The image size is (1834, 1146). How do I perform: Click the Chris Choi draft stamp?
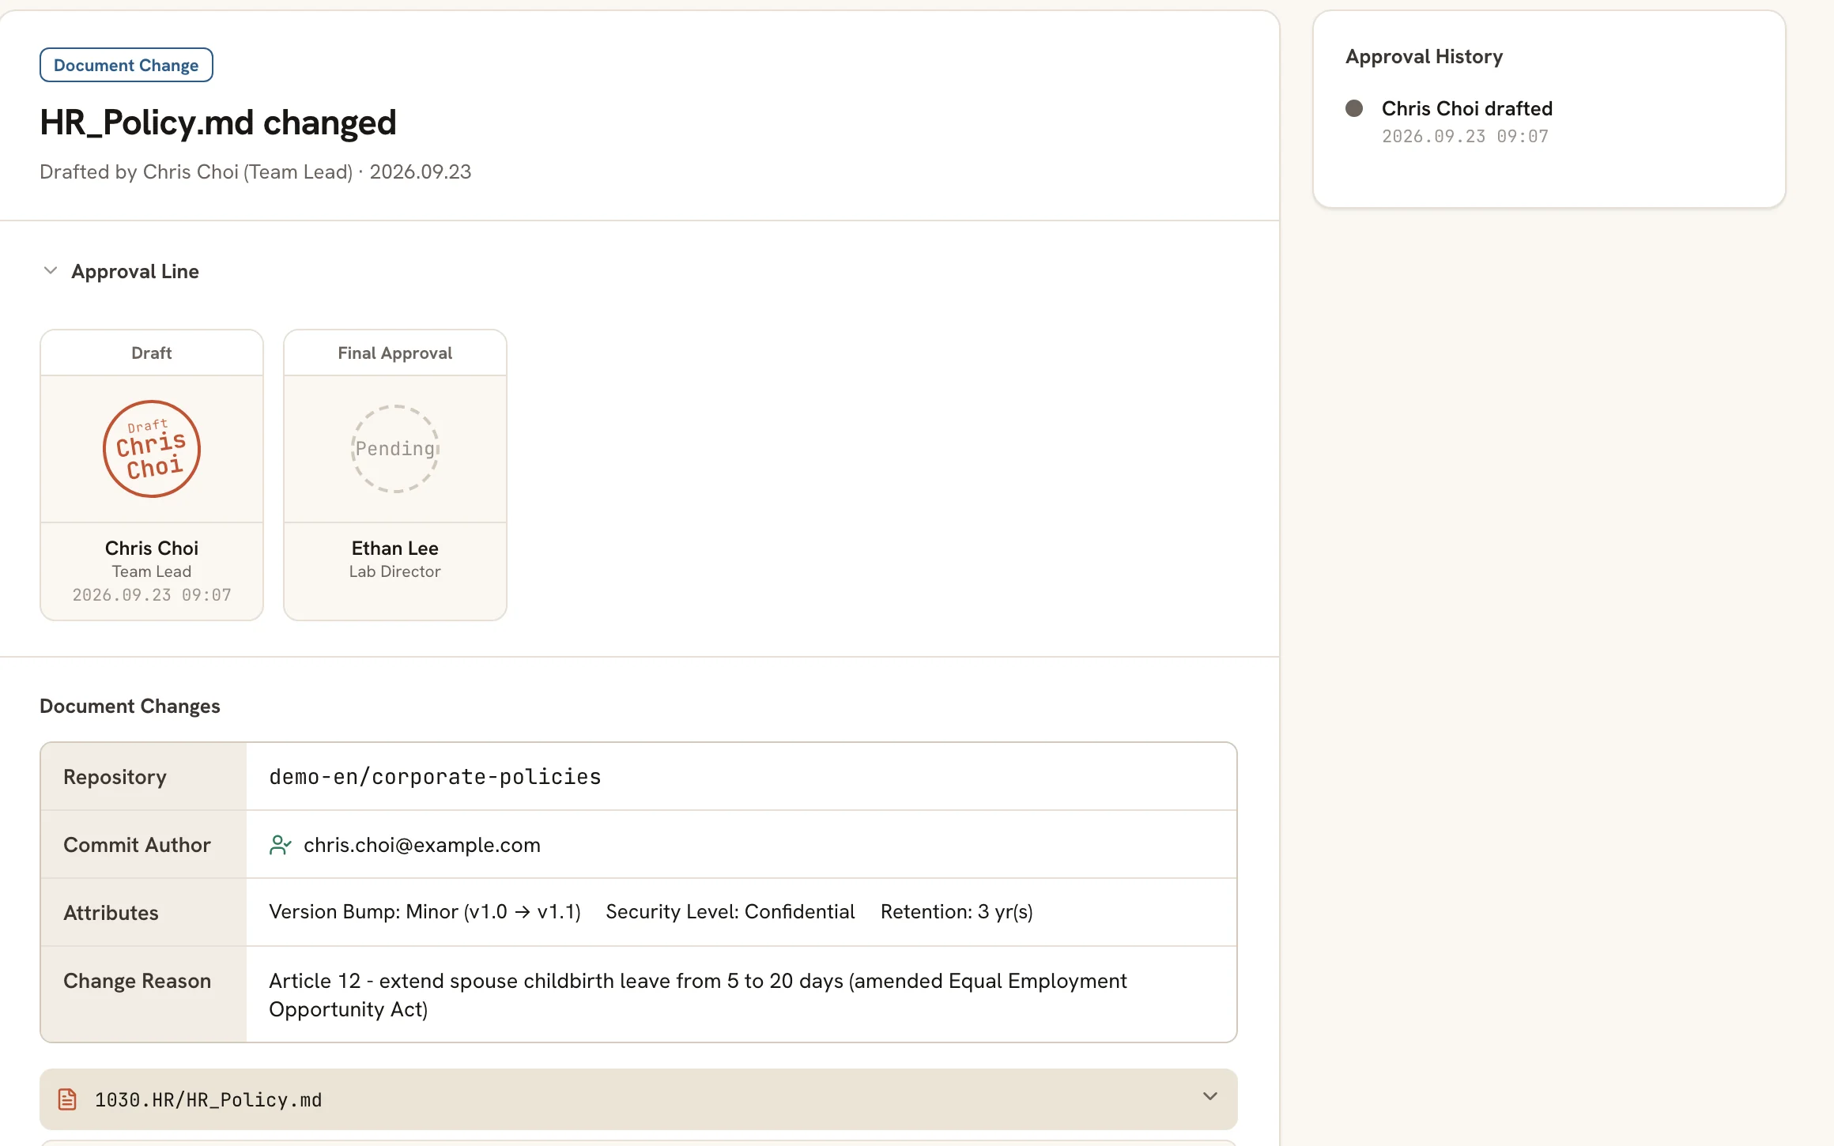(x=152, y=449)
